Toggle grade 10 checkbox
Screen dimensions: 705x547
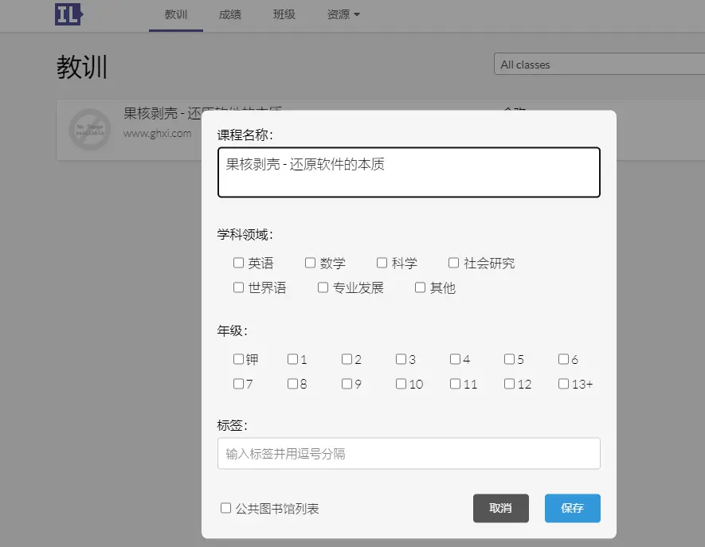(x=401, y=384)
